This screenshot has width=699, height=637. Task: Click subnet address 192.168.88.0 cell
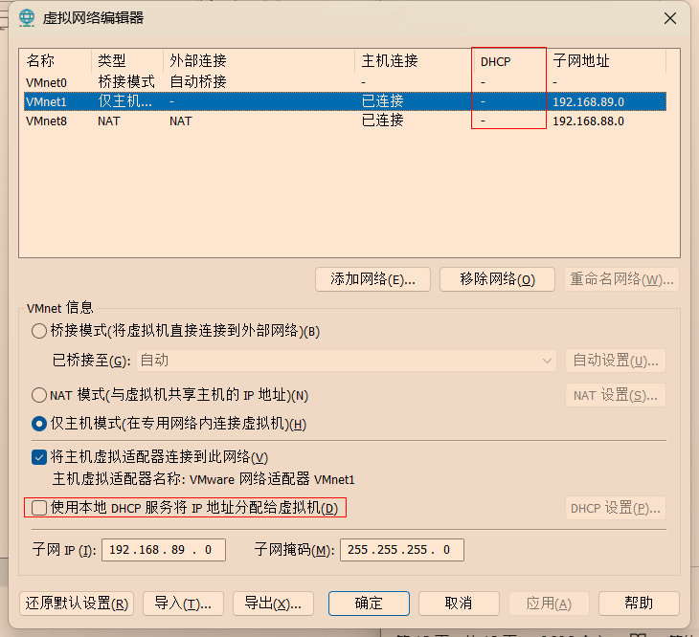tap(589, 121)
